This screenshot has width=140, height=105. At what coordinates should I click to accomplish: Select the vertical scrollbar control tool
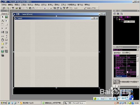6,36
